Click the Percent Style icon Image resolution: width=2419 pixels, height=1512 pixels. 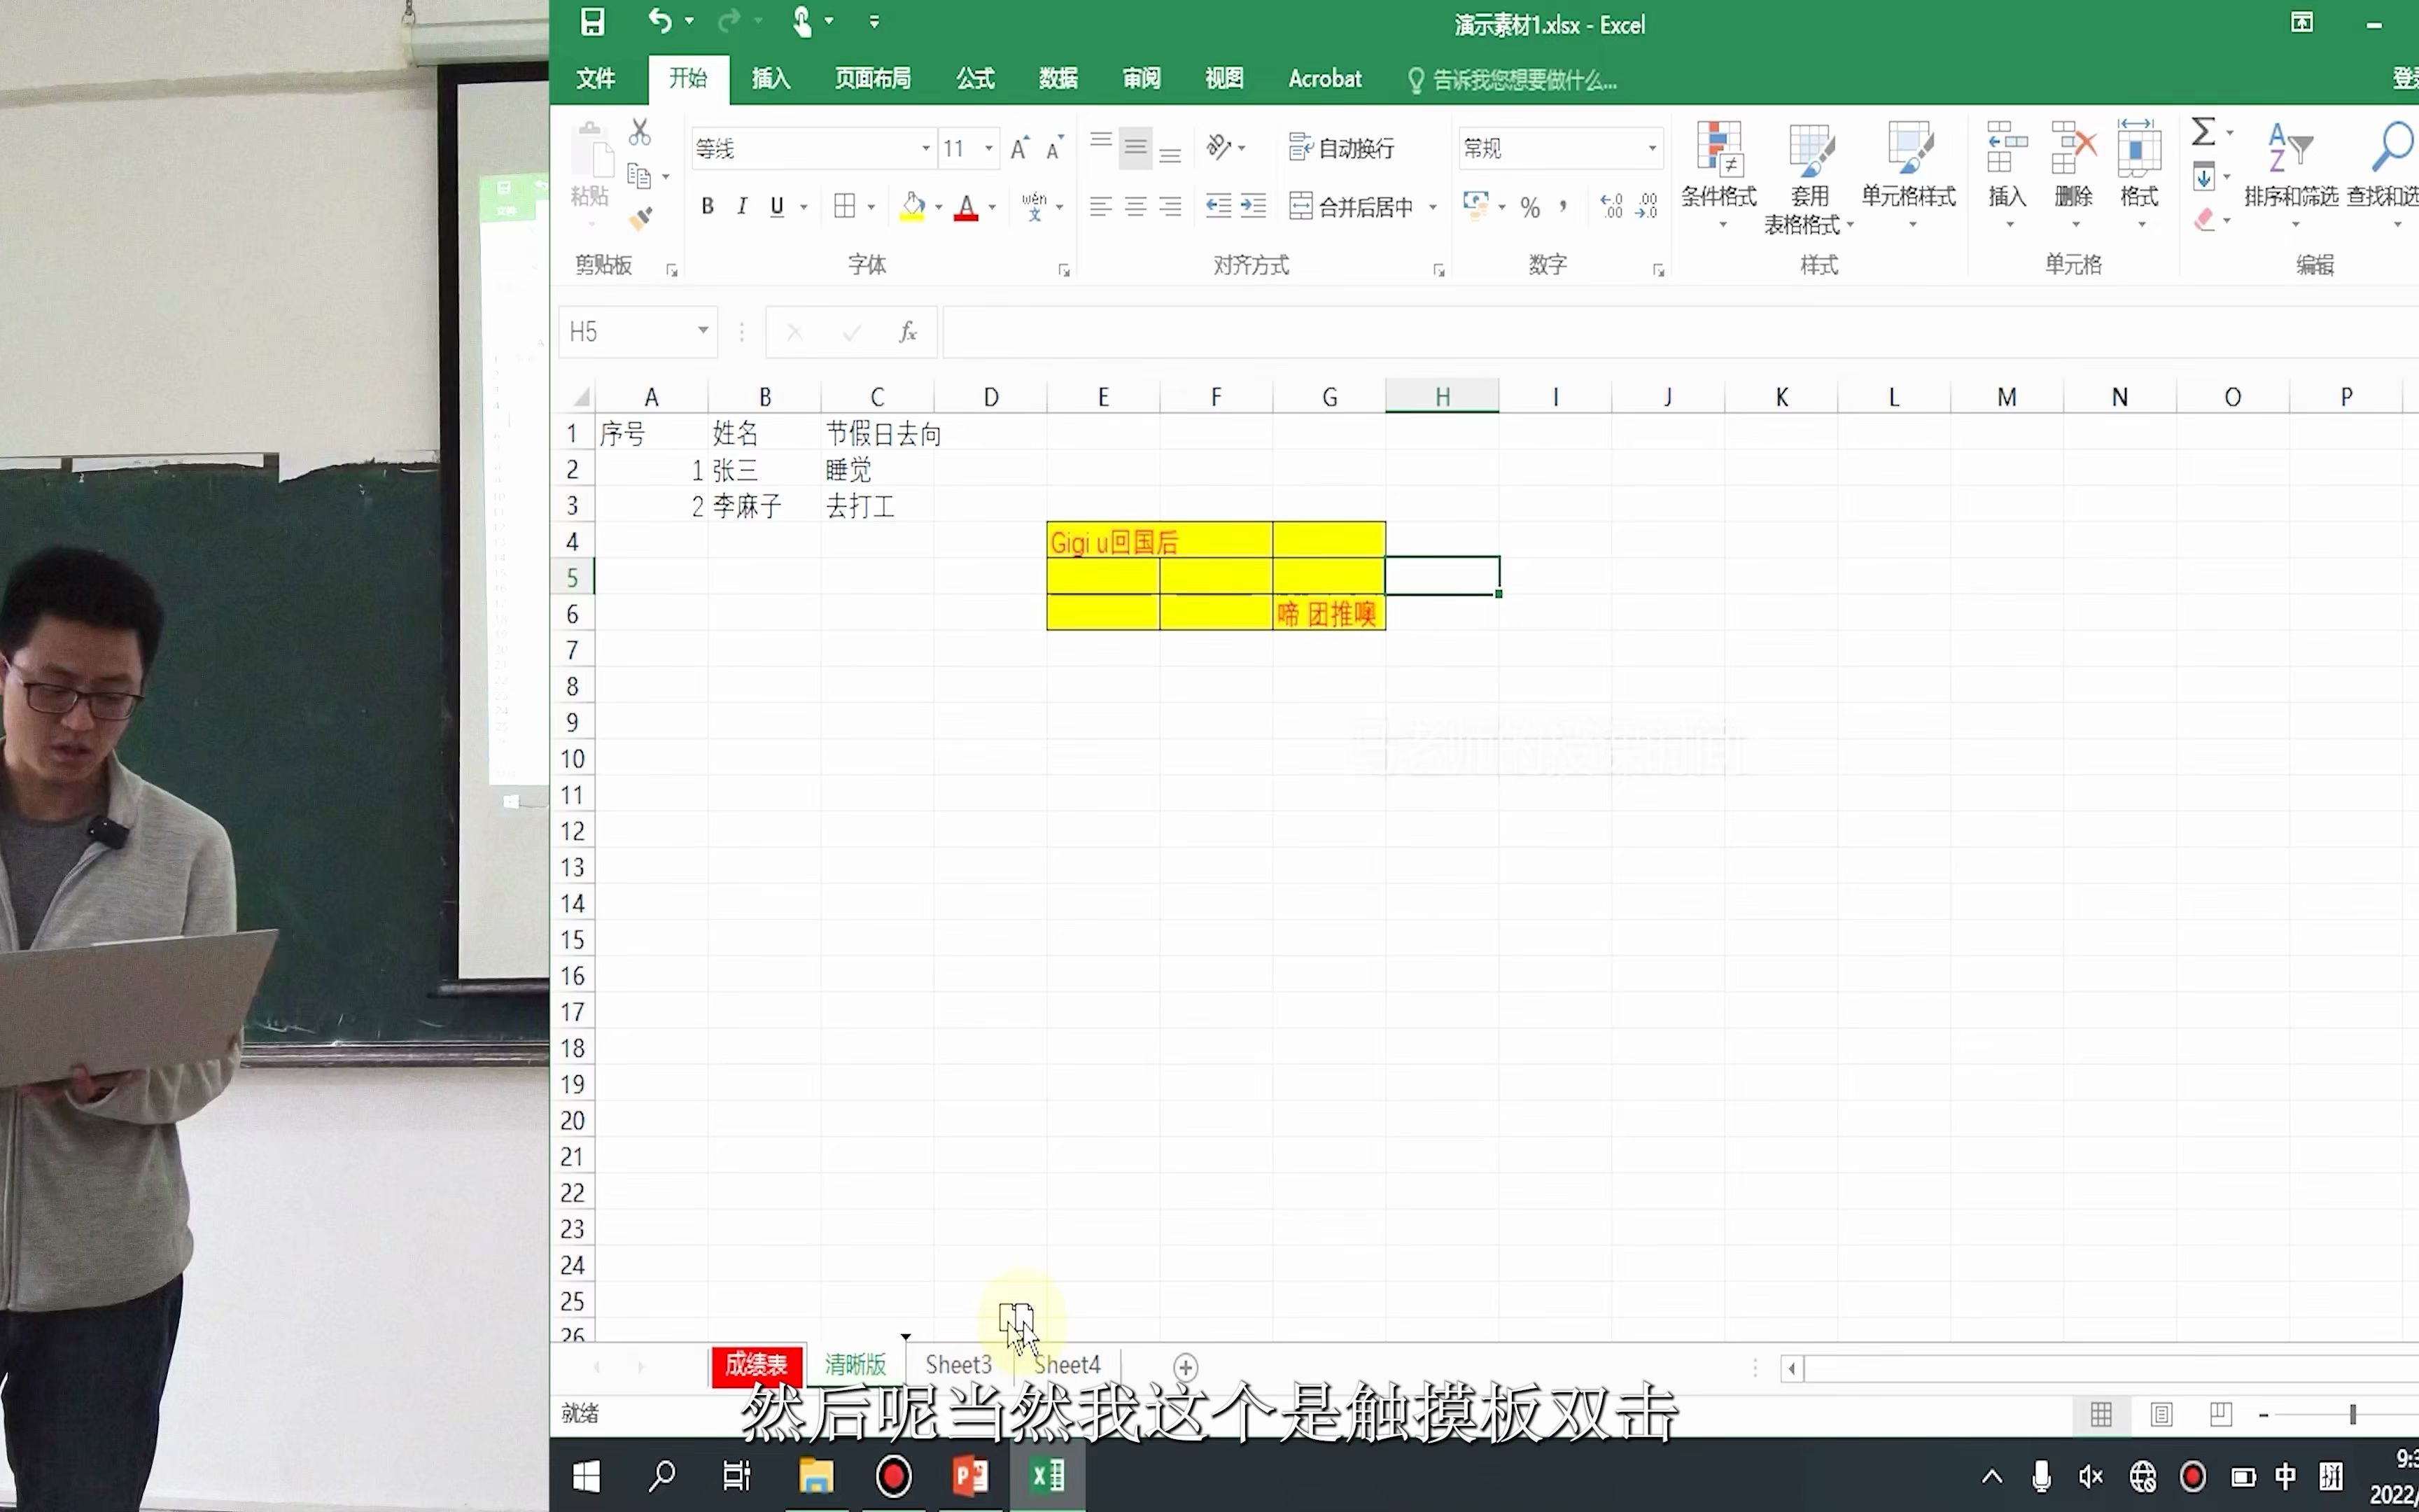coord(1529,208)
